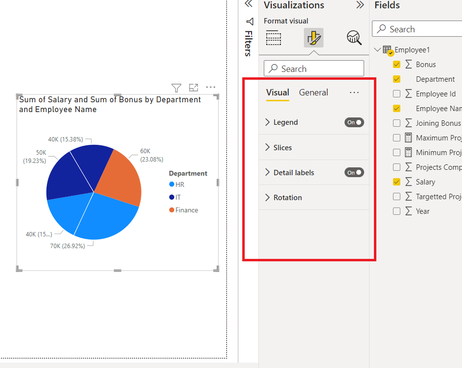Viewport: 462px width, 368px height.
Task: Switch to the General tab
Action: [x=314, y=92]
